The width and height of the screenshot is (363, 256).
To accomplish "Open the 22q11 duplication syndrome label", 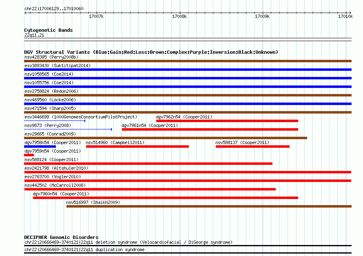I will [84, 250].
